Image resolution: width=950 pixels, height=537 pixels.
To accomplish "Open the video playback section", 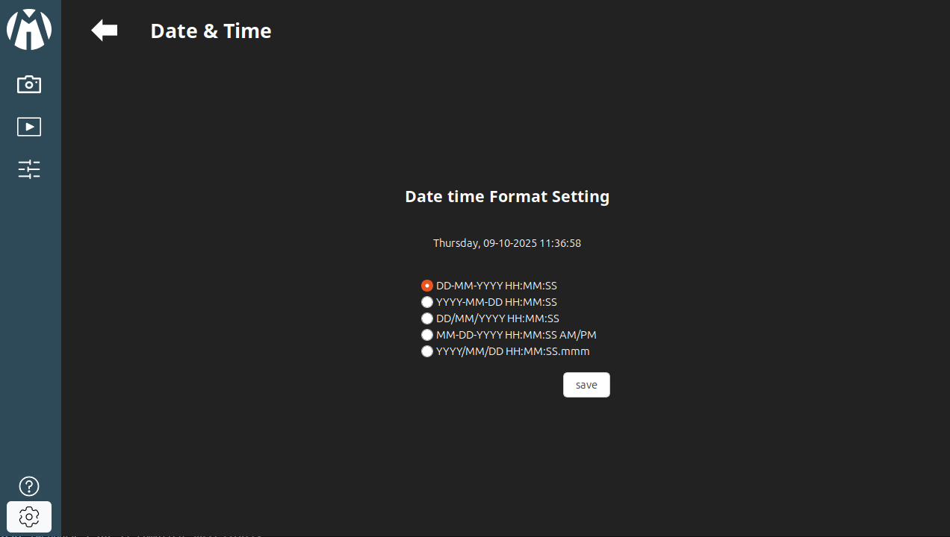I will point(29,127).
